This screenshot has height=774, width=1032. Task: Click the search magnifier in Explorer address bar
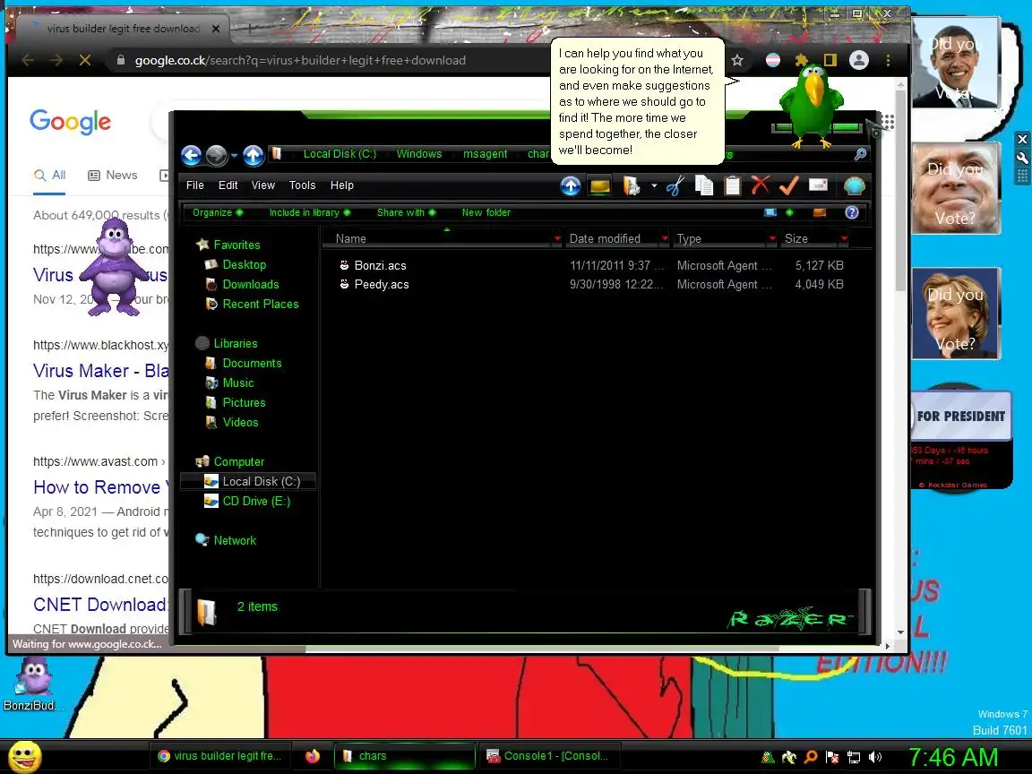click(x=860, y=154)
